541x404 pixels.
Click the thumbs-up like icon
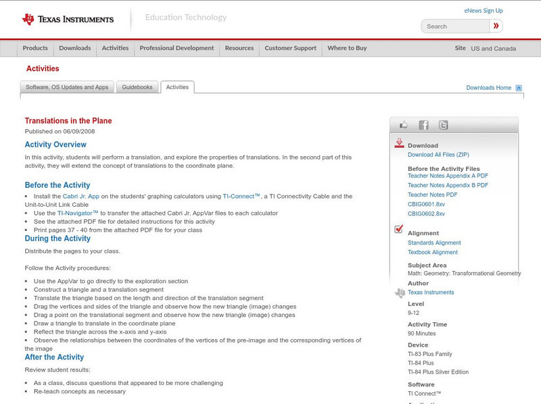point(403,125)
